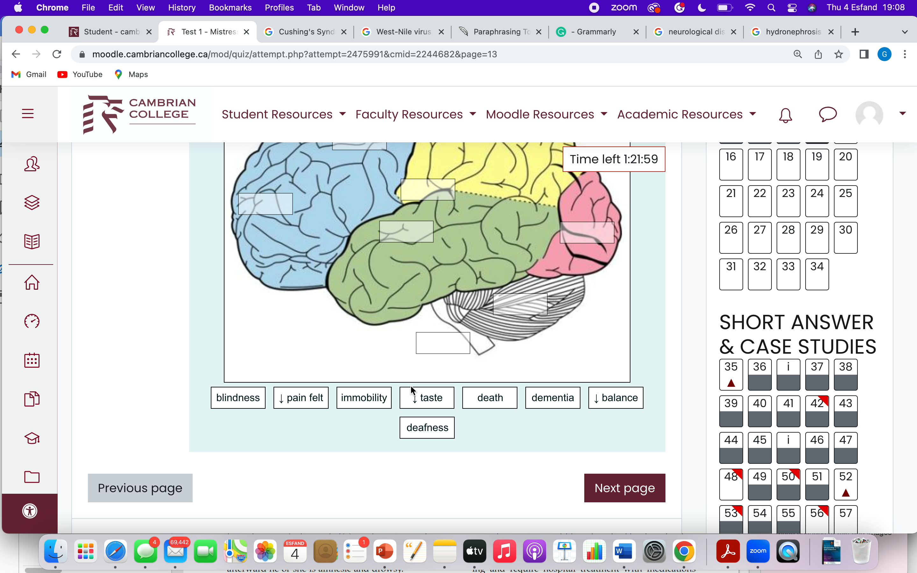
Task: Bookmark this page with star icon
Action: (839, 54)
